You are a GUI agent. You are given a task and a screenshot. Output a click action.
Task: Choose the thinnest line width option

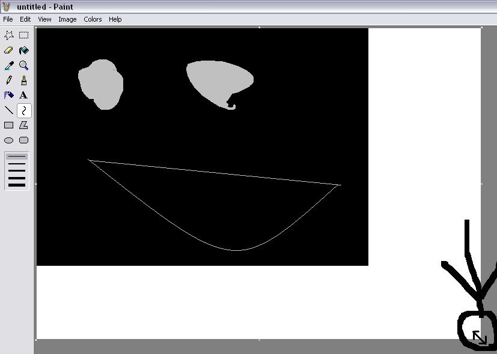17,157
